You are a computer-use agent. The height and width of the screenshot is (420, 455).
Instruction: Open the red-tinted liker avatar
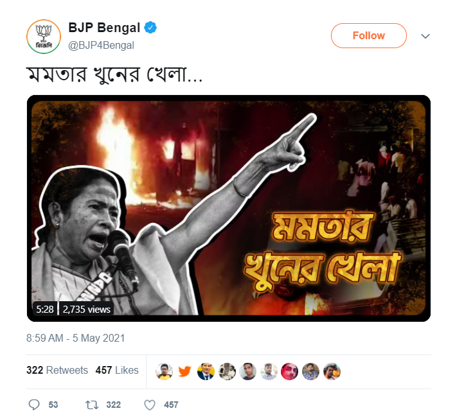click(x=290, y=371)
